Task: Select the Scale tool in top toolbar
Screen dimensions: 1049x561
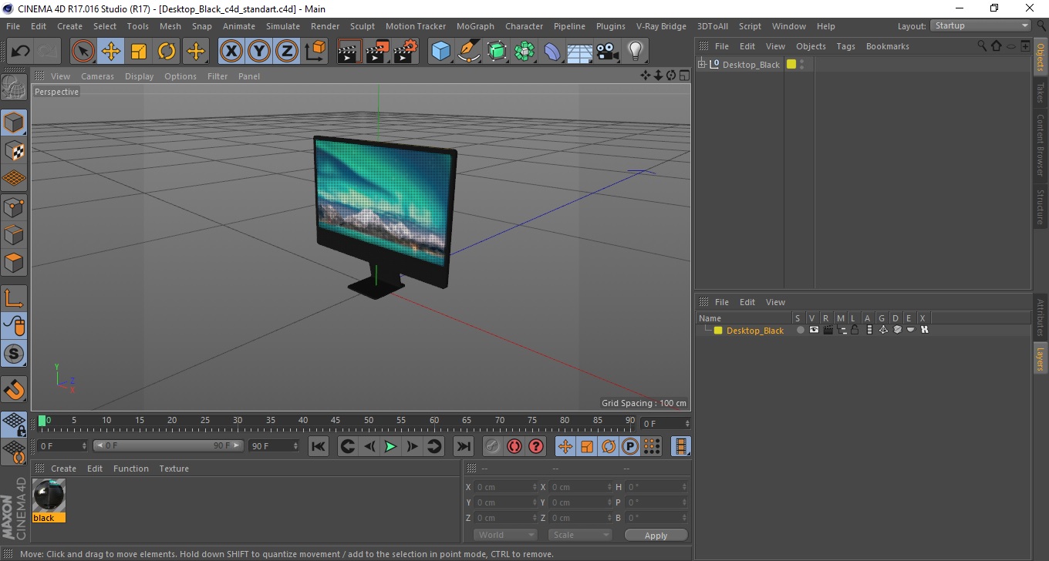Action: pyautogui.click(x=139, y=52)
